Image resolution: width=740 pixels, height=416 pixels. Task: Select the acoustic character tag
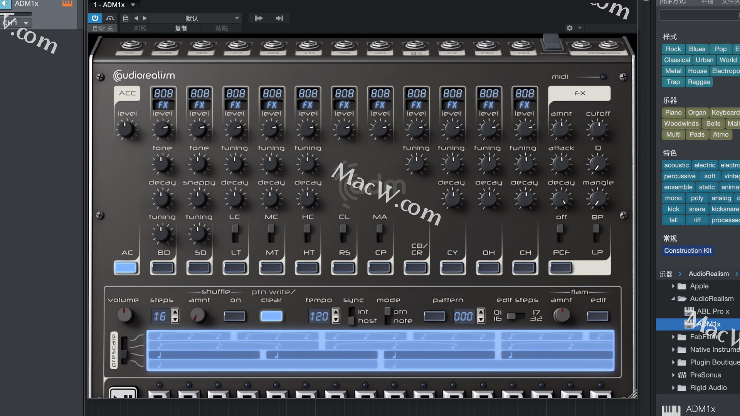pos(676,165)
